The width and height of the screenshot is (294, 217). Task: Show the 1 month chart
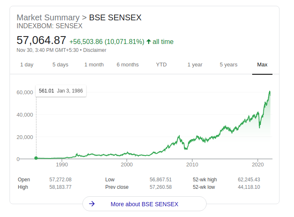(x=94, y=65)
